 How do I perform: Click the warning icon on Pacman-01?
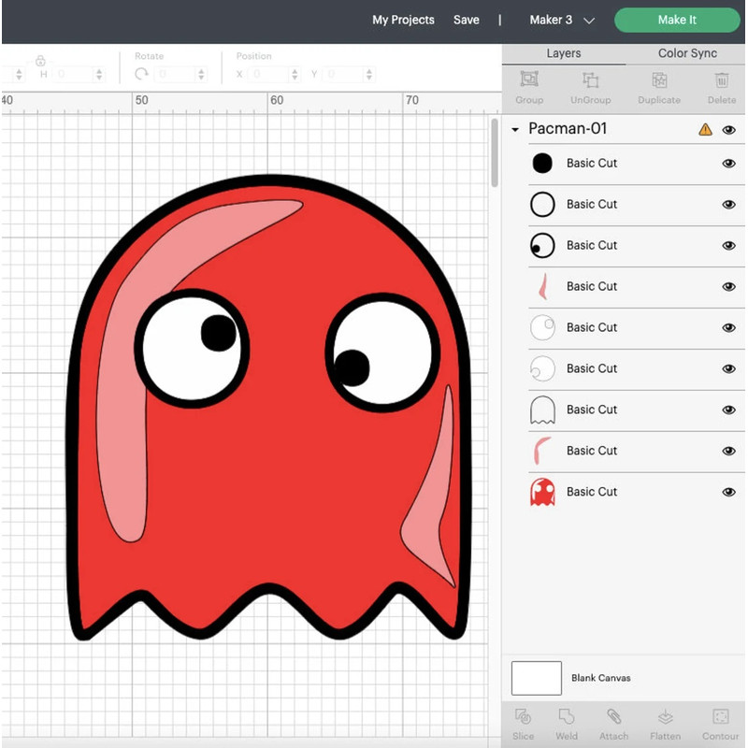pyautogui.click(x=704, y=129)
